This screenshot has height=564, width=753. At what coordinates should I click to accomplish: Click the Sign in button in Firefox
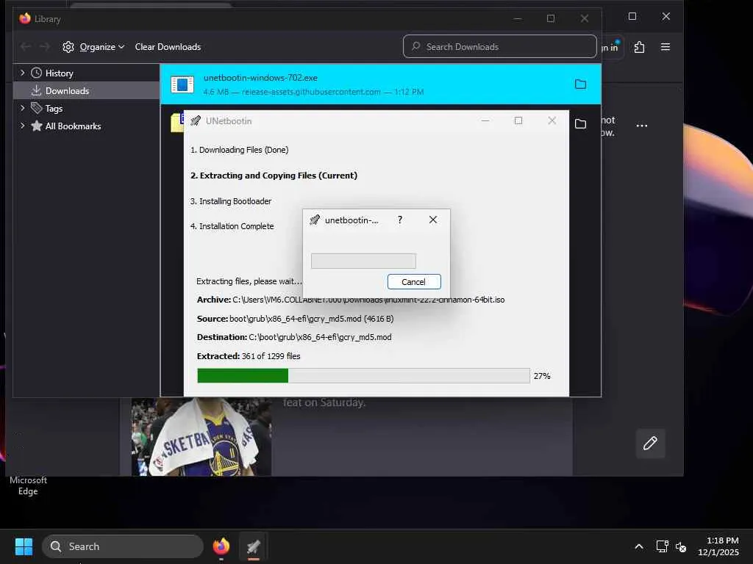[x=613, y=47]
